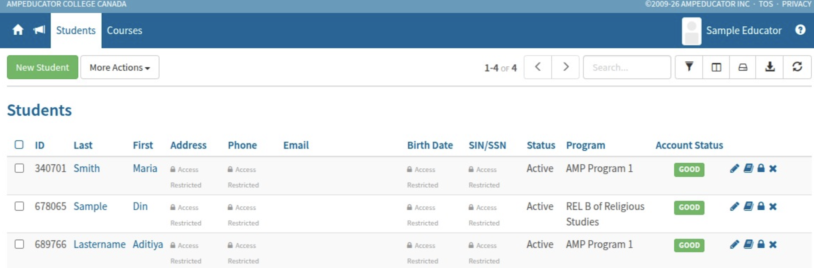Image resolution: width=814 pixels, height=268 pixels.
Task: Open the help question mark icon
Action: coord(800,30)
